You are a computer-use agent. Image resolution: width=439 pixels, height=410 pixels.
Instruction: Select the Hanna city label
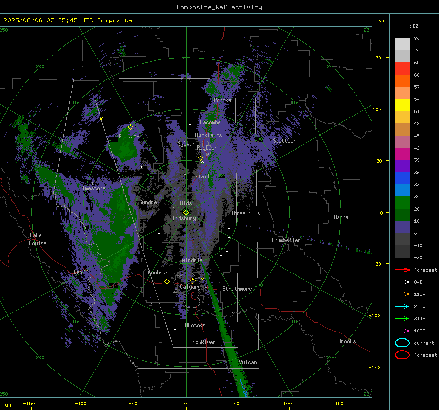tap(341, 217)
